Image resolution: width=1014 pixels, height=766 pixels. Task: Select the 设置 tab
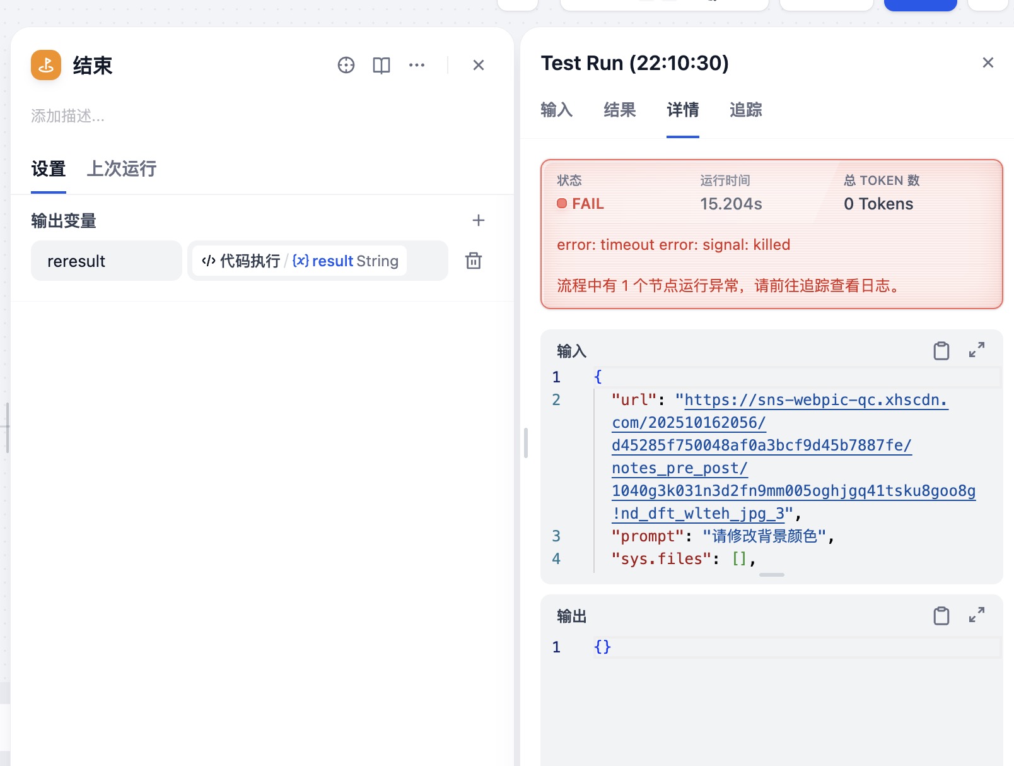click(x=49, y=168)
